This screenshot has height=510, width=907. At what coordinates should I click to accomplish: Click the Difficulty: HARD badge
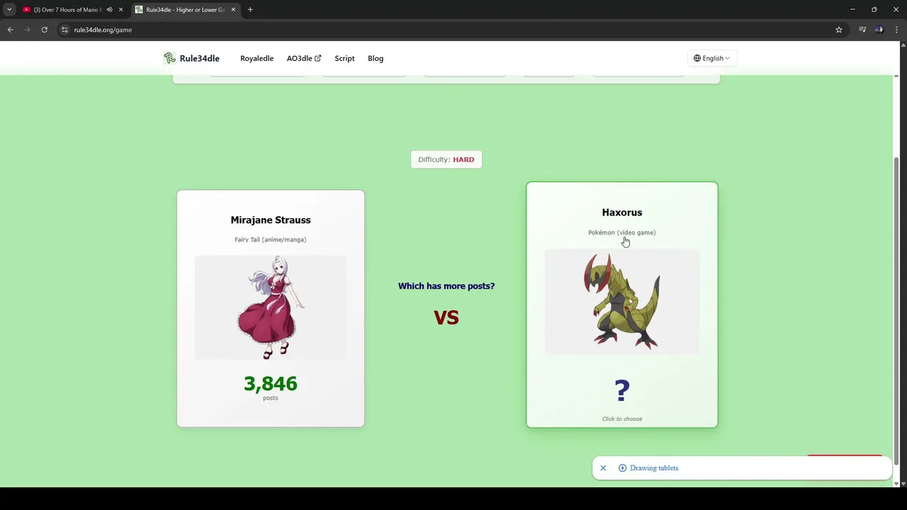(446, 159)
